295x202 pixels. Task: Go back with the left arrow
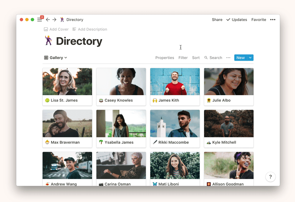[x=48, y=20]
